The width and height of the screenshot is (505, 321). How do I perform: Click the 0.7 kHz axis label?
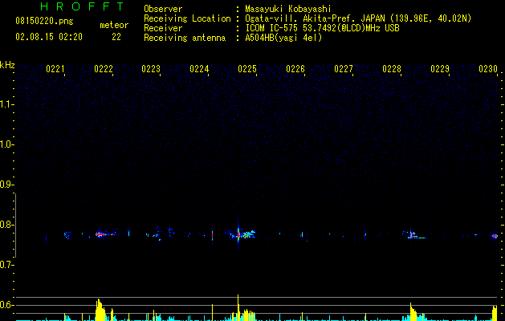point(6,265)
